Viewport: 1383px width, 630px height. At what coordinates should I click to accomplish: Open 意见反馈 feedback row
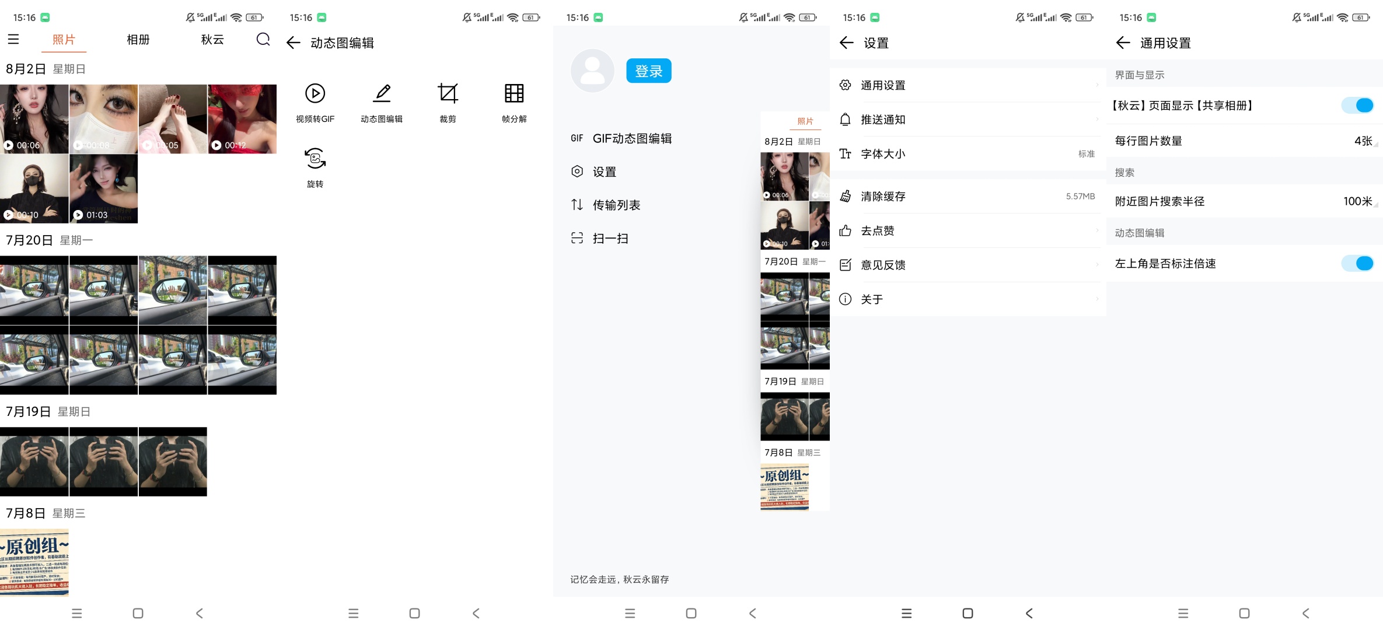(968, 265)
